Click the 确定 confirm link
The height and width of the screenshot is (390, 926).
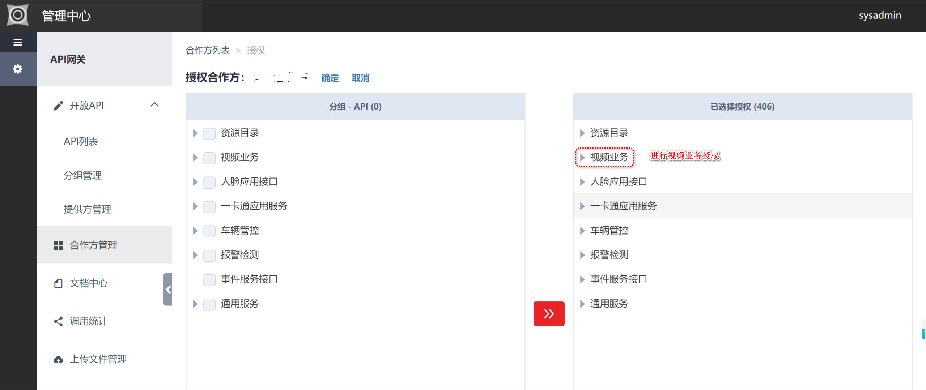point(330,78)
